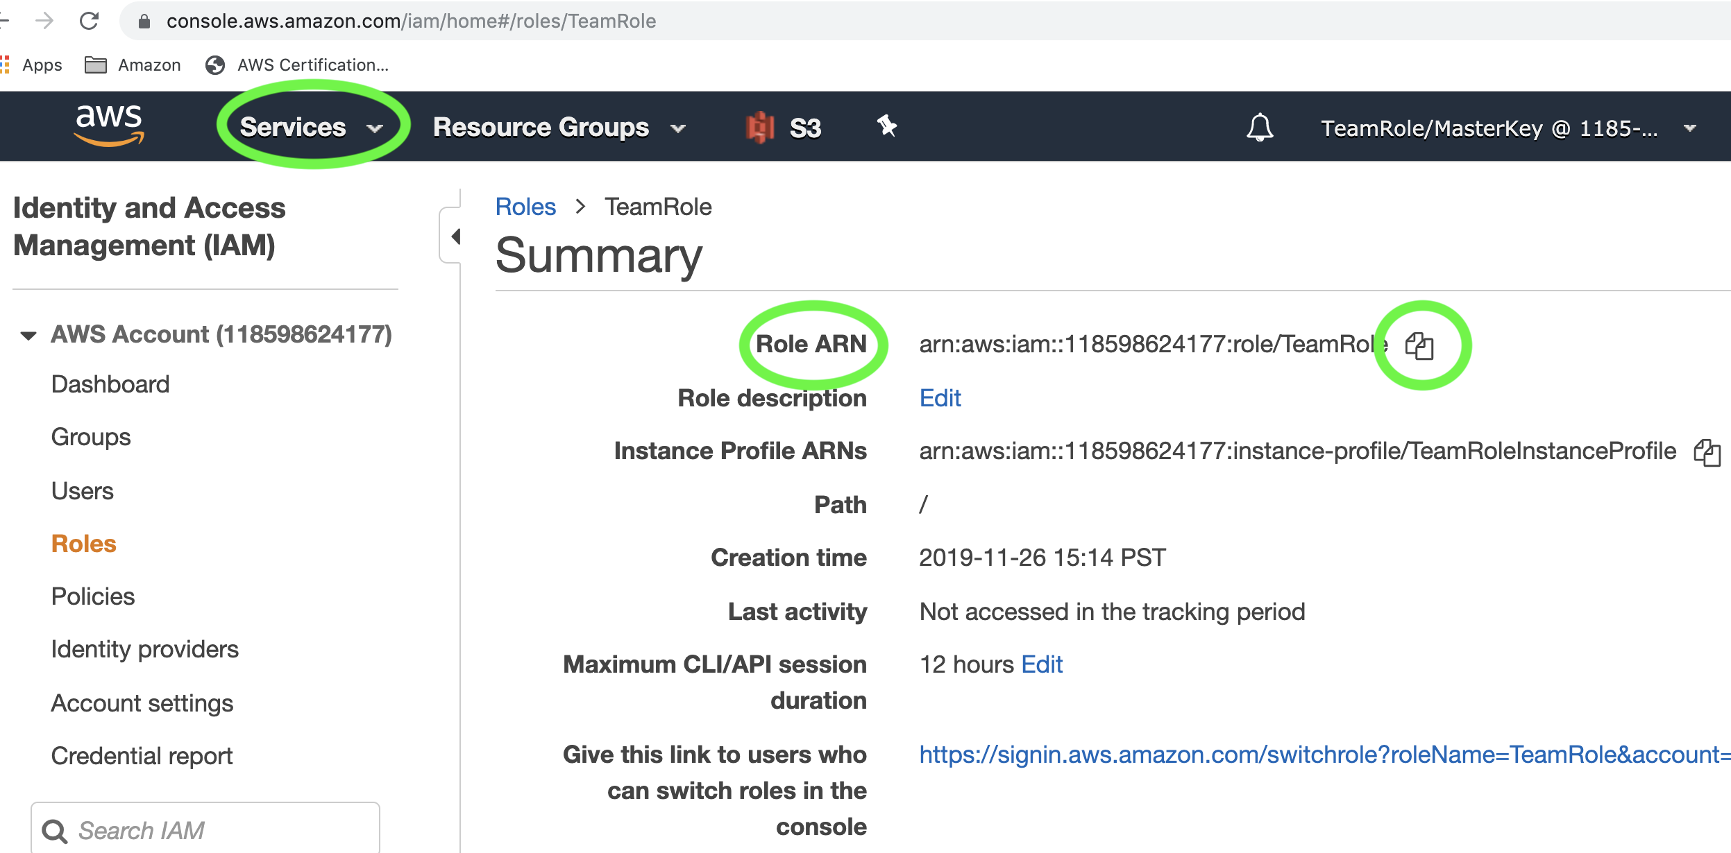This screenshot has width=1731, height=853.
Task: Open Users in IAM sidebar
Action: [82, 491]
